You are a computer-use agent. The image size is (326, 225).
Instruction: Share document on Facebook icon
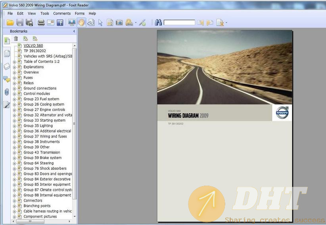(60, 23)
